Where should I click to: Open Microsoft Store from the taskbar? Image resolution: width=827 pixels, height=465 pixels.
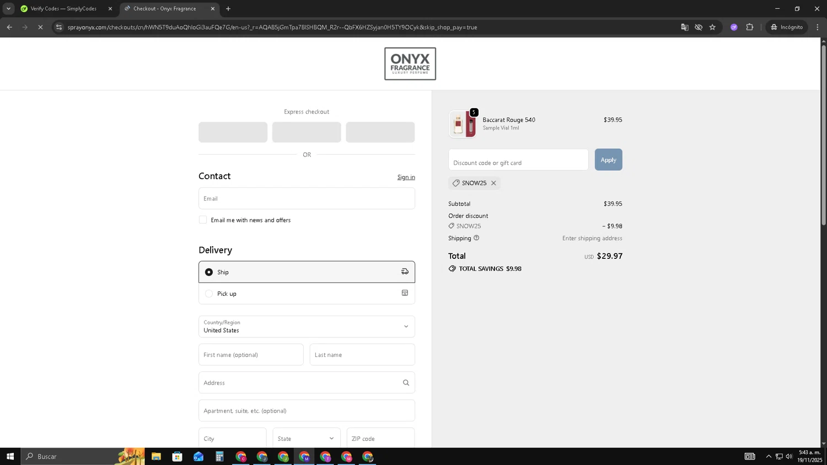(177, 456)
